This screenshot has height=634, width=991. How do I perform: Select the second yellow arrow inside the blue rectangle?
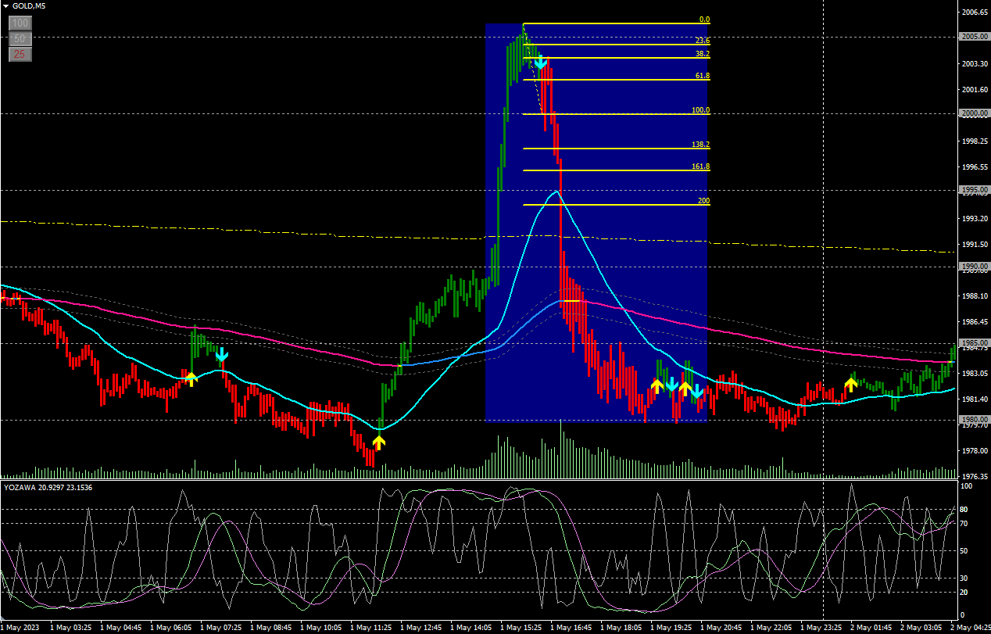(x=685, y=387)
